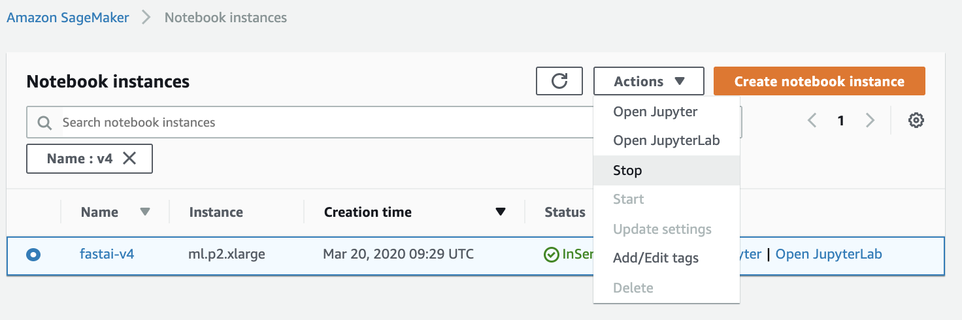
Task: Select the fastai-v4 radio button
Action: 33,255
